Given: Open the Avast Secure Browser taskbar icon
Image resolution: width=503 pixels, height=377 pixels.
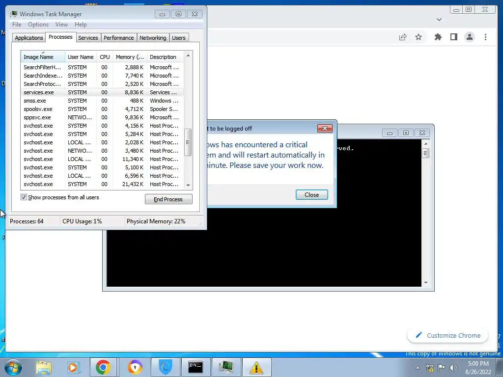Looking at the screenshot, I should click(x=135, y=367).
